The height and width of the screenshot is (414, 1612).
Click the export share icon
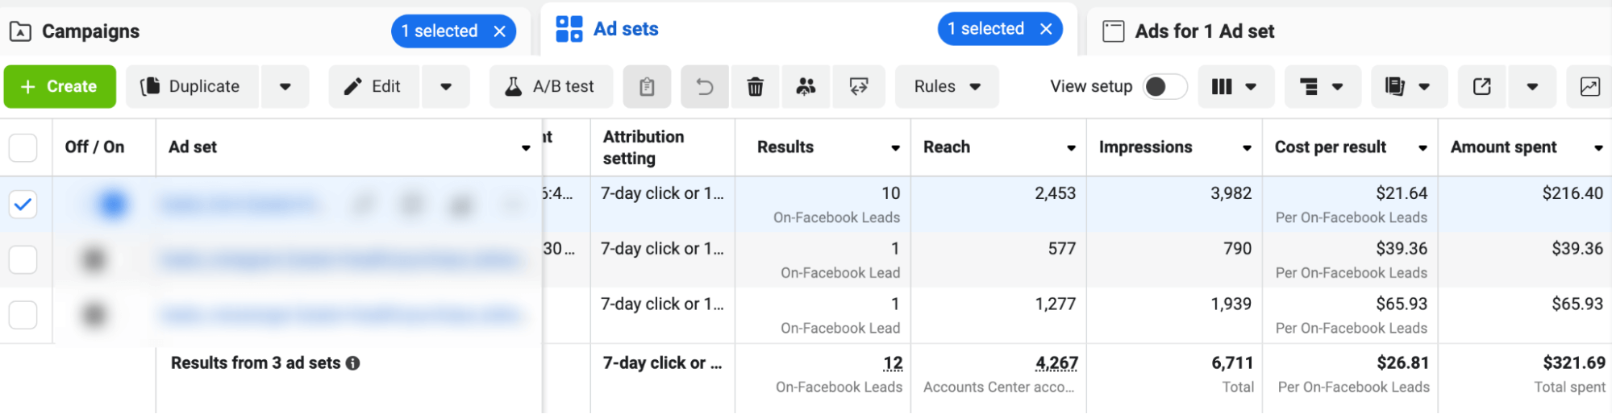pos(1481,87)
